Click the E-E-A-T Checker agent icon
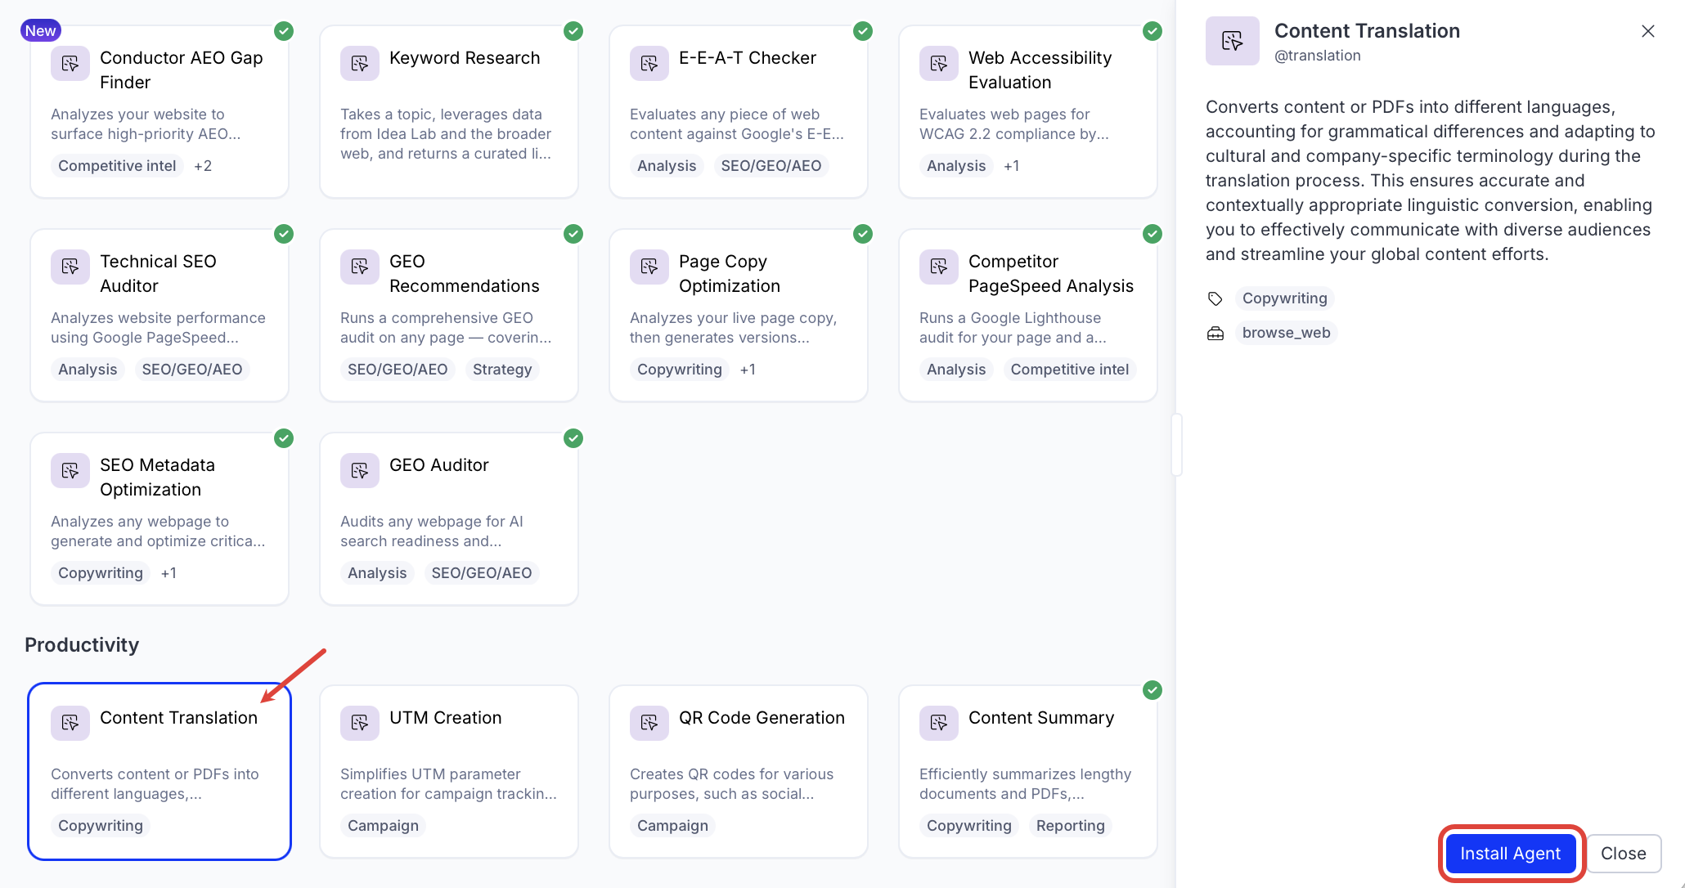 click(649, 63)
